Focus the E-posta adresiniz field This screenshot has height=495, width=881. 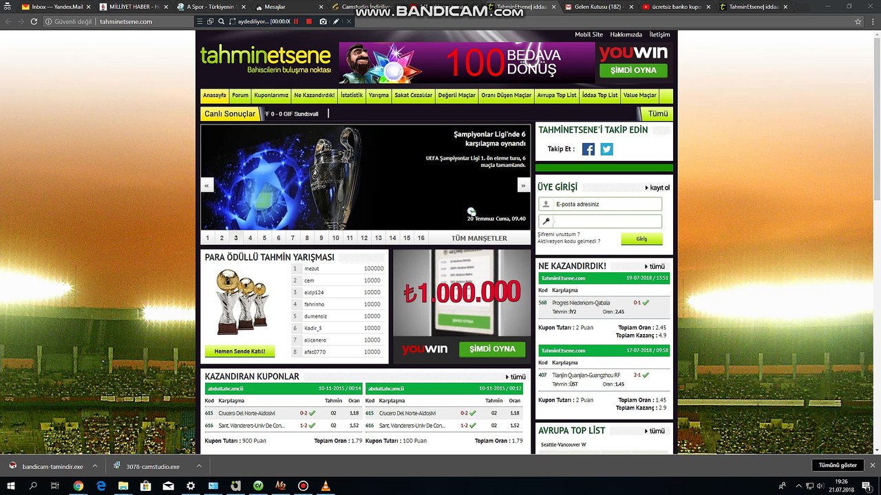[600, 204]
